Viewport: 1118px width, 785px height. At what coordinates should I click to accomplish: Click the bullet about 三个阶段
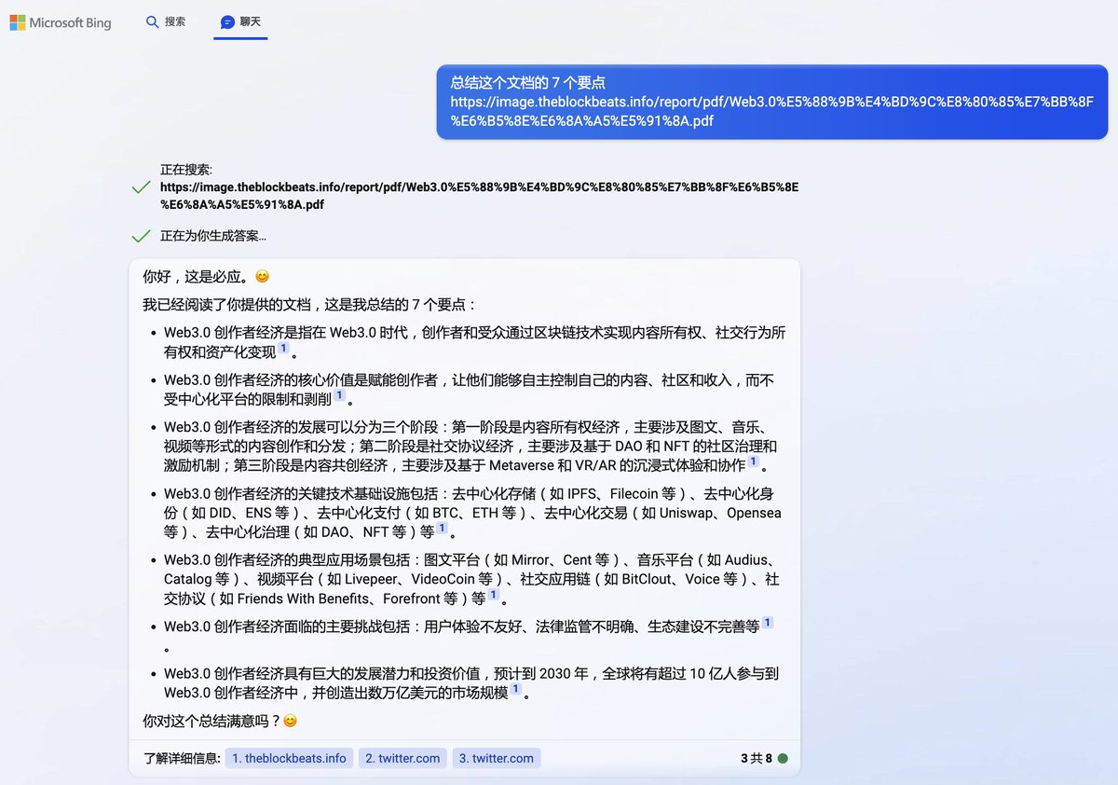coord(472,446)
